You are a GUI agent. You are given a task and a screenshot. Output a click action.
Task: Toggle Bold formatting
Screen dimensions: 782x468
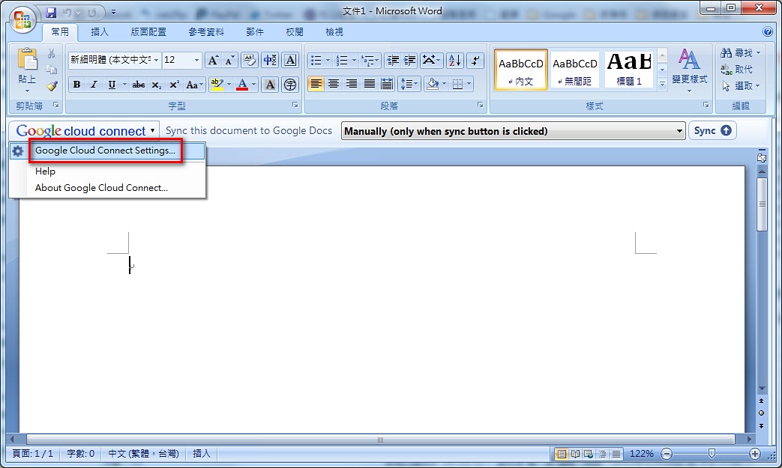[76, 85]
